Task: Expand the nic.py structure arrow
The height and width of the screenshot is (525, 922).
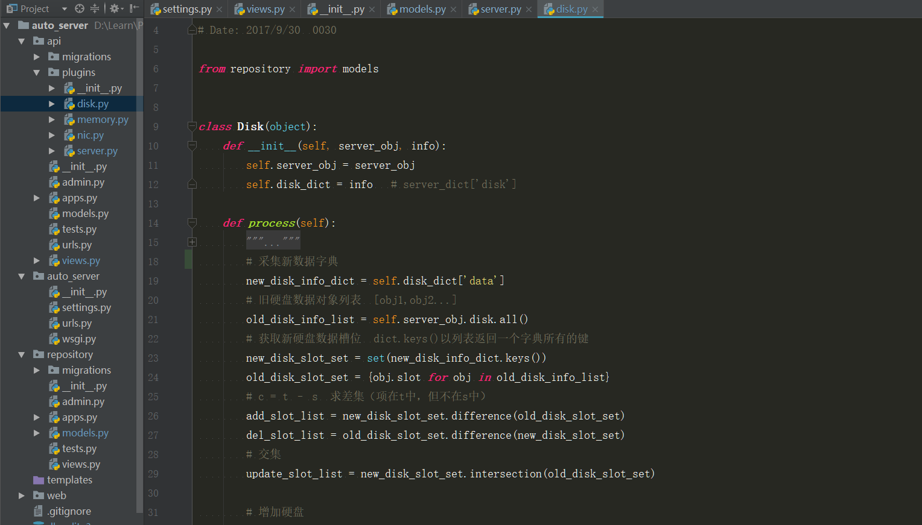Action: coord(52,135)
